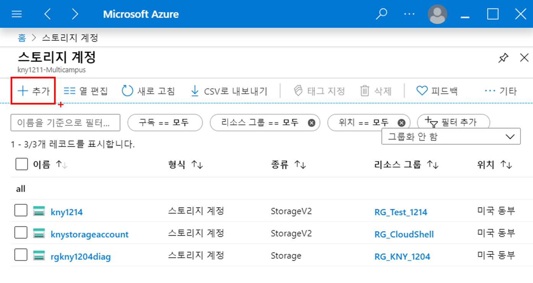Click the record count text

tap(73, 144)
